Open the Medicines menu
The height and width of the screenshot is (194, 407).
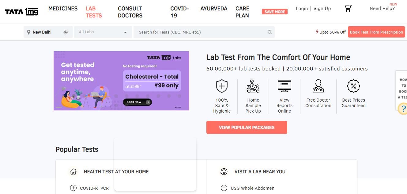point(63,9)
